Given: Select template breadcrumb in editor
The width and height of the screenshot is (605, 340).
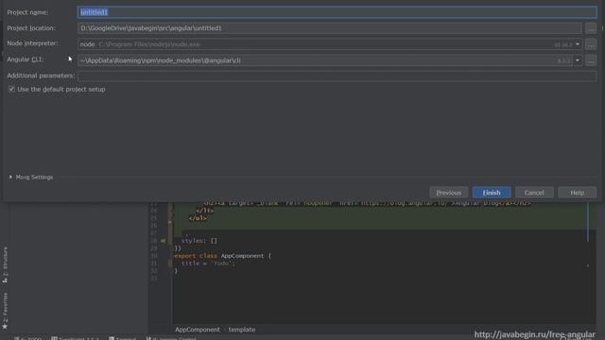Looking at the screenshot, I should [x=242, y=330].
